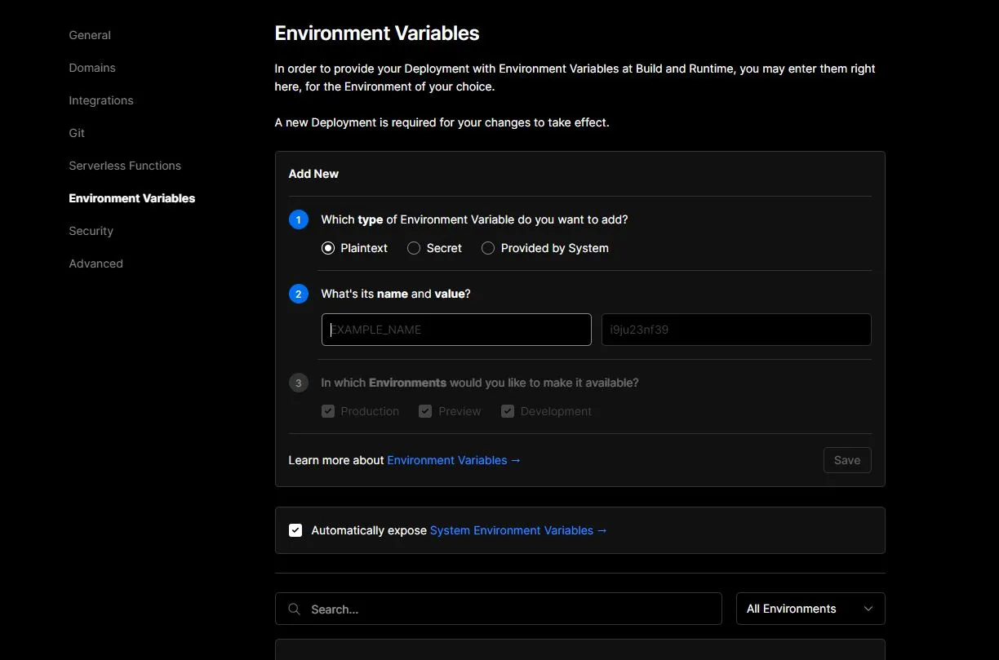This screenshot has width=999, height=660.
Task: Uncheck Automatically expose System Environment Variables
Action: point(295,530)
